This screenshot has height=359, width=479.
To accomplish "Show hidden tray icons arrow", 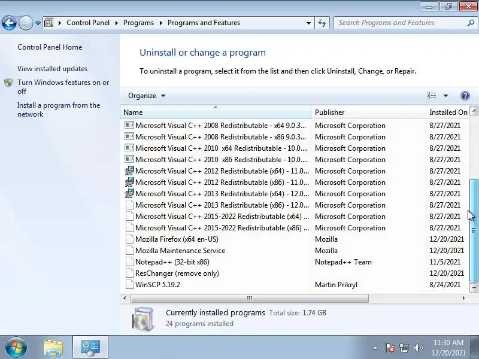I will click(375, 348).
